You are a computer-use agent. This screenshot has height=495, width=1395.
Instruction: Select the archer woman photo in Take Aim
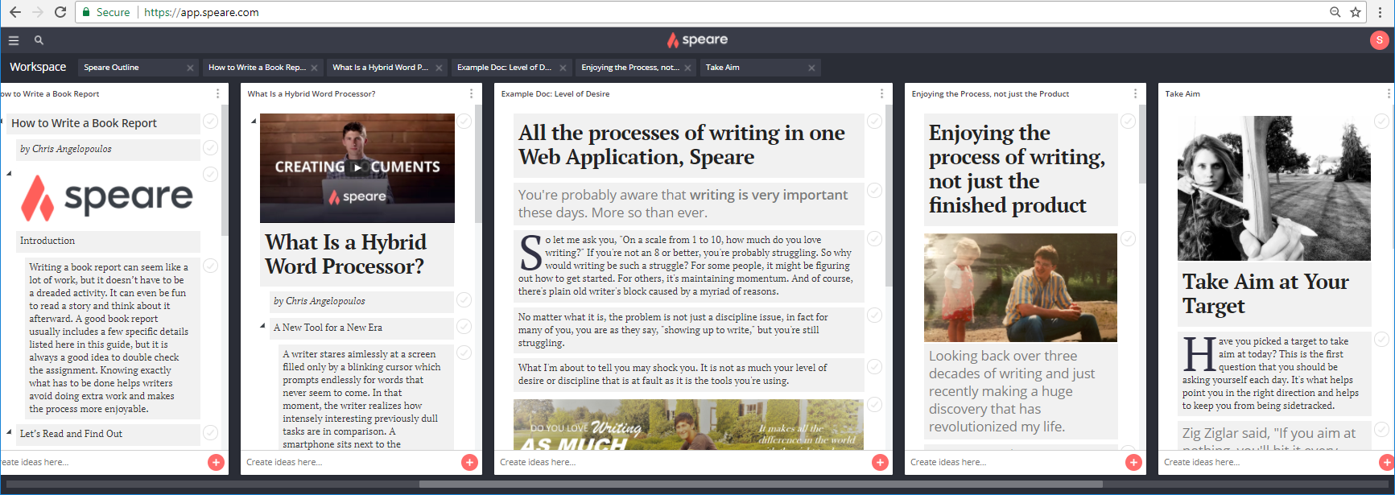[1273, 188]
